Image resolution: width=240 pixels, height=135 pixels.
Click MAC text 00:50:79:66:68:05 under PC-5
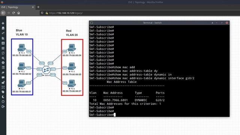coord(72,74)
